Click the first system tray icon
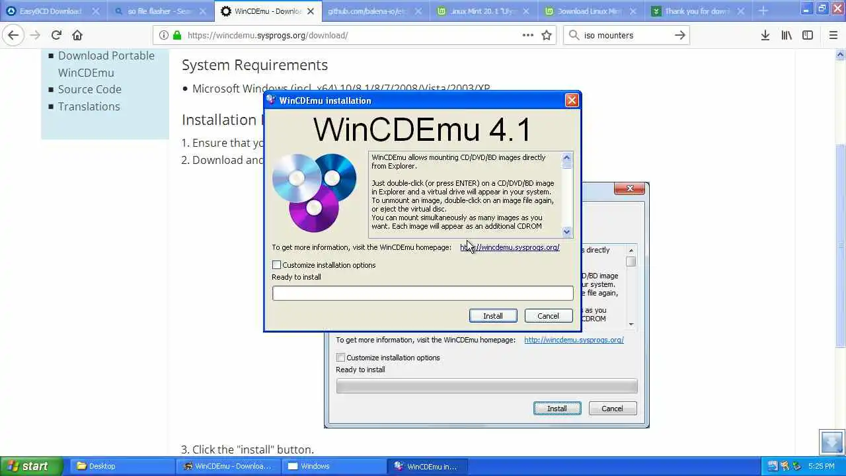Image resolution: width=846 pixels, height=476 pixels. pos(772,466)
